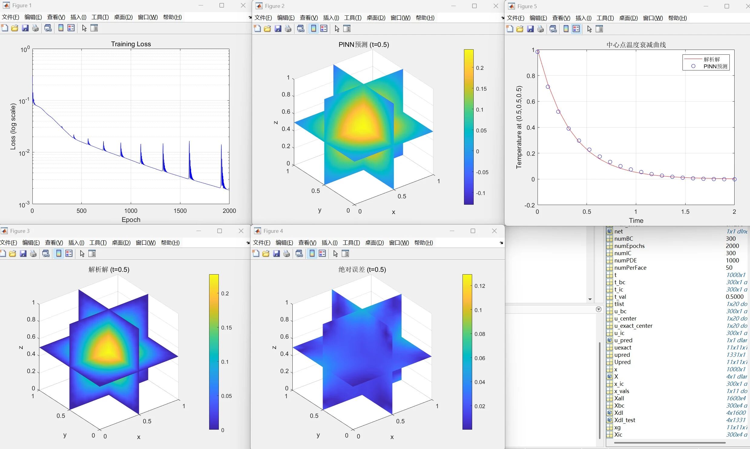The image size is (750, 449).
Task: Expand Figure 4 menu bar overflow arrow
Action: (x=501, y=243)
